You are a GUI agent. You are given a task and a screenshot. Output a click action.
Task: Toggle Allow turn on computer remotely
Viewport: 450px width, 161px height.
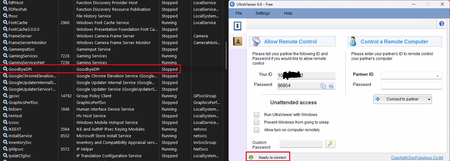(x=257, y=130)
